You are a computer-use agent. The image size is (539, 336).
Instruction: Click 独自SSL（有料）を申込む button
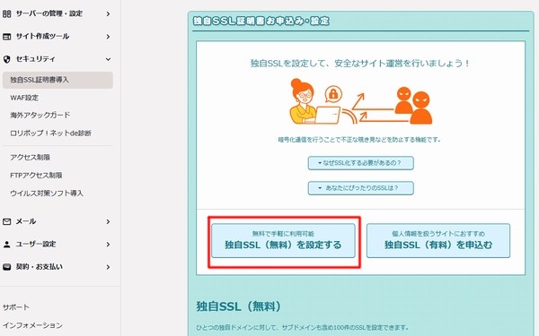point(438,241)
